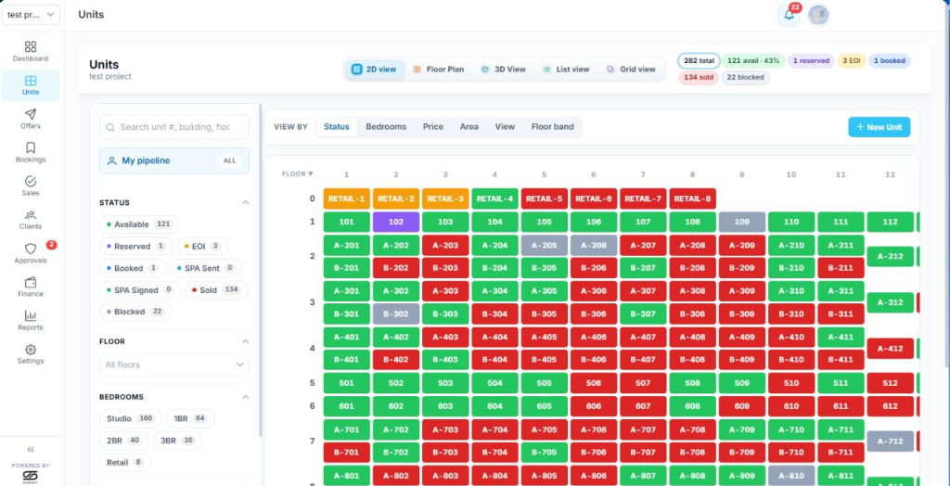This screenshot has height=486, width=950.
Task: Open Offers paper-plane icon
Action: 31,114
